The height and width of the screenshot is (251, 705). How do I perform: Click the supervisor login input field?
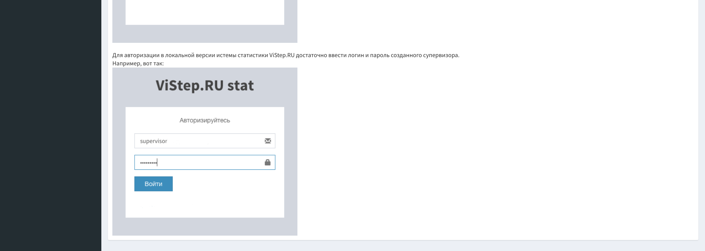pos(205,141)
